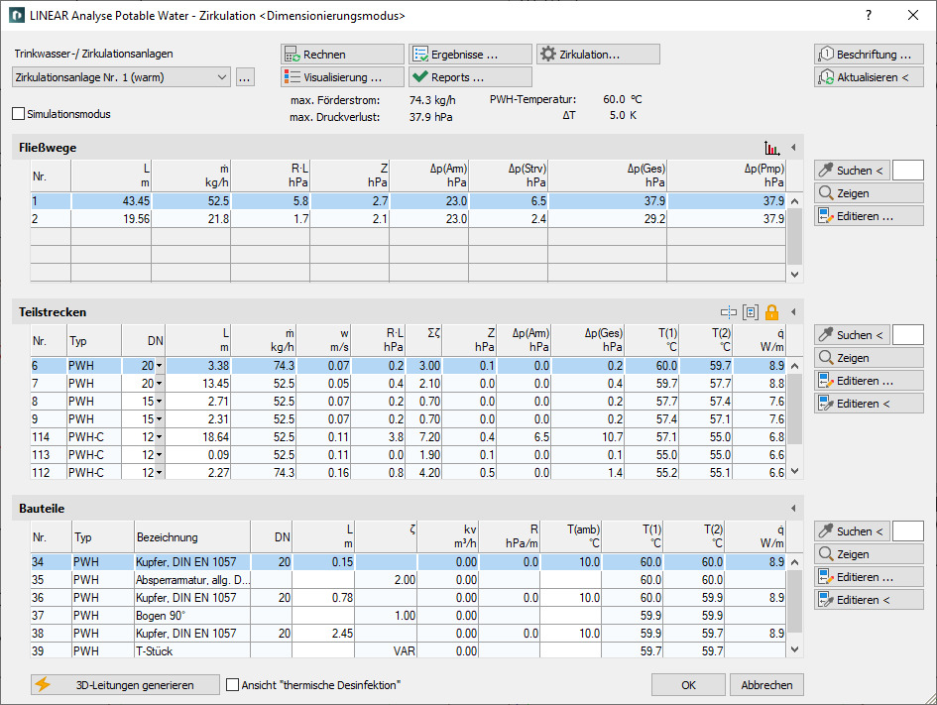Viewport: 937px width, 705px height.
Task: Click 3D-Leitungen generieren button
Action: pos(126,685)
